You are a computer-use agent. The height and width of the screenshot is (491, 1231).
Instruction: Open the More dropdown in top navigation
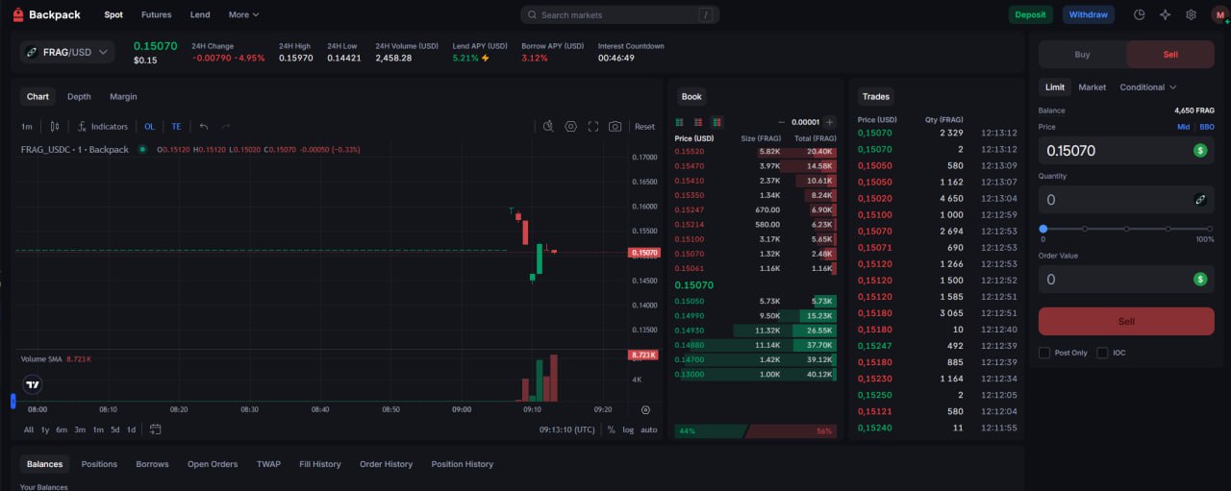pyautogui.click(x=243, y=14)
